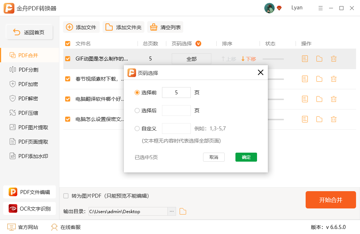This screenshot has height=234, width=360.
Task: Select PDF添加水印 in the sidebar
Action: click(27, 156)
